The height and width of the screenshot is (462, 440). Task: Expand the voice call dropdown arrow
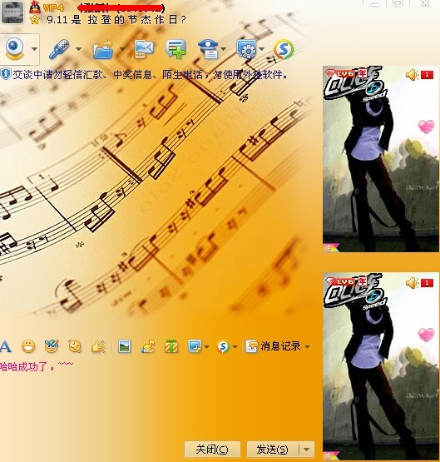(x=78, y=49)
